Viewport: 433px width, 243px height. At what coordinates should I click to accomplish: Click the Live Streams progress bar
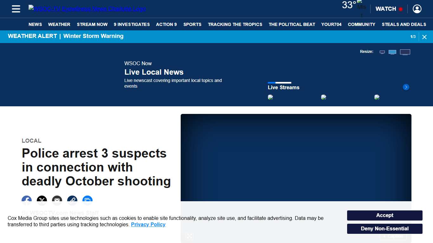pos(280,83)
